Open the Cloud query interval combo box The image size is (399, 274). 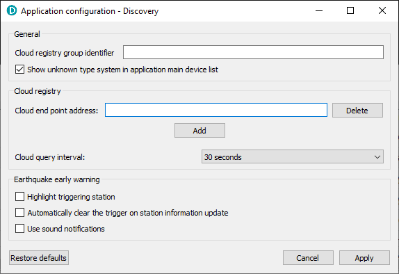[293, 156]
